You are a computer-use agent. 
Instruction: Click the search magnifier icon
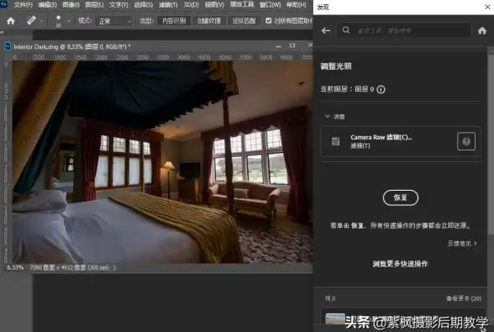[346, 30]
